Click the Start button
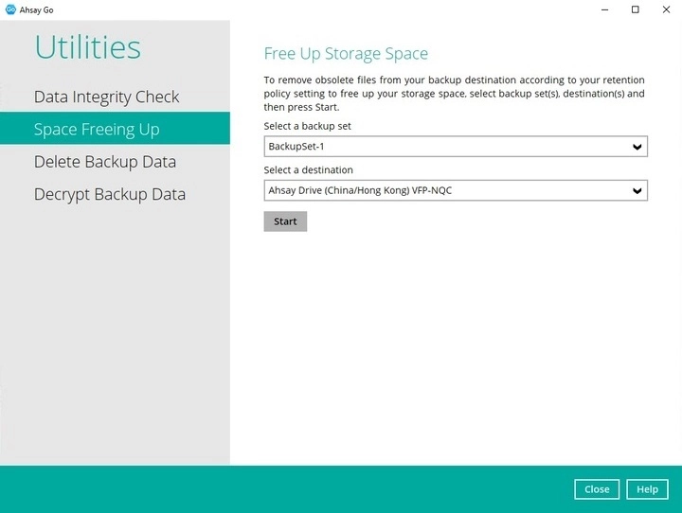The image size is (682, 513). (285, 221)
